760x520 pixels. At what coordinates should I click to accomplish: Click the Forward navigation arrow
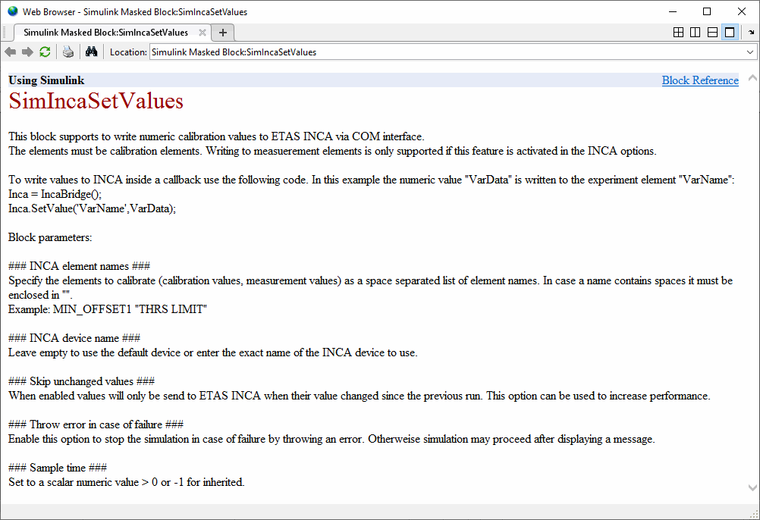(x=27, y=52)
